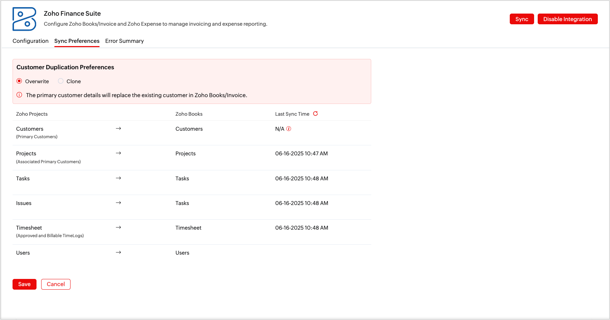Click the arrow icon in the Tasks row
The height and width of the screenshot is (320, 610).
(x=118, y=178)
